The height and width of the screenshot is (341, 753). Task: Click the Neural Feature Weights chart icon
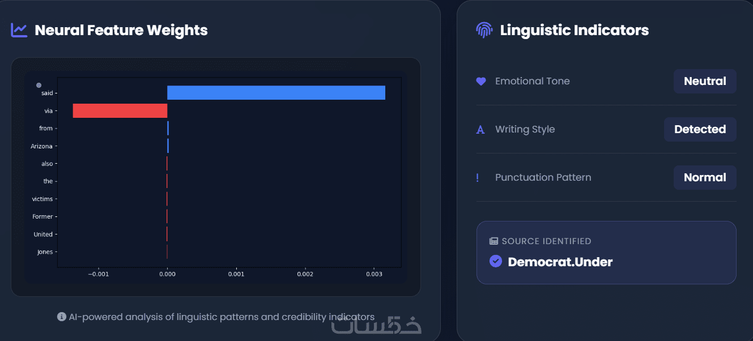pyautogui.click(x=19, y=30)
